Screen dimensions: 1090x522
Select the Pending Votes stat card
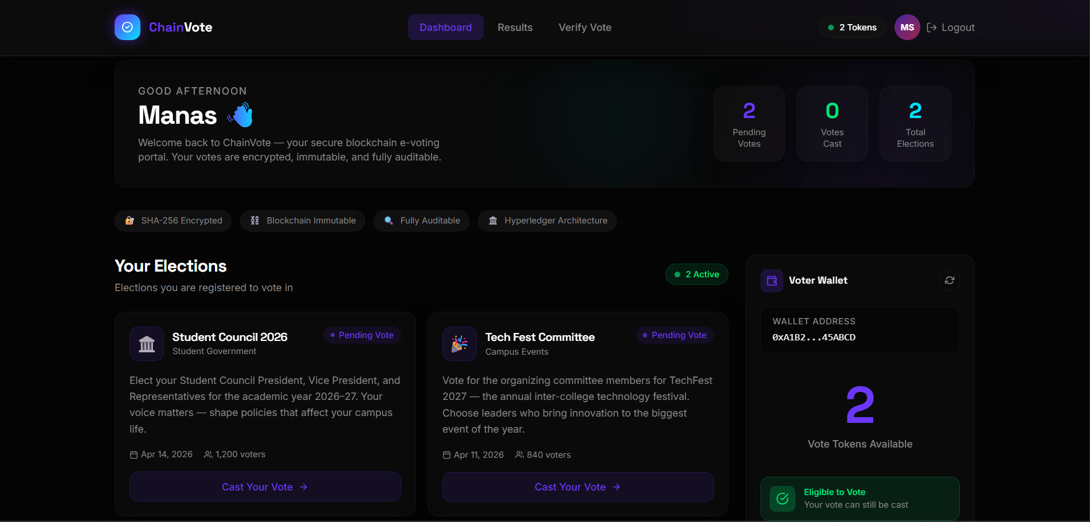click(749, 124)
